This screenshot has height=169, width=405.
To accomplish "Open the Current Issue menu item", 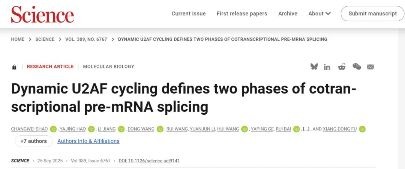I will [x=189, y=13].
